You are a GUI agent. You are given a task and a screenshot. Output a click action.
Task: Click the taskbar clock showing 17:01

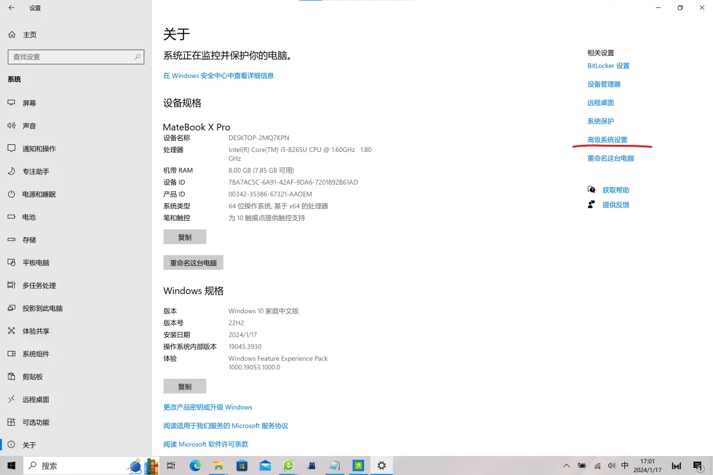648,465
